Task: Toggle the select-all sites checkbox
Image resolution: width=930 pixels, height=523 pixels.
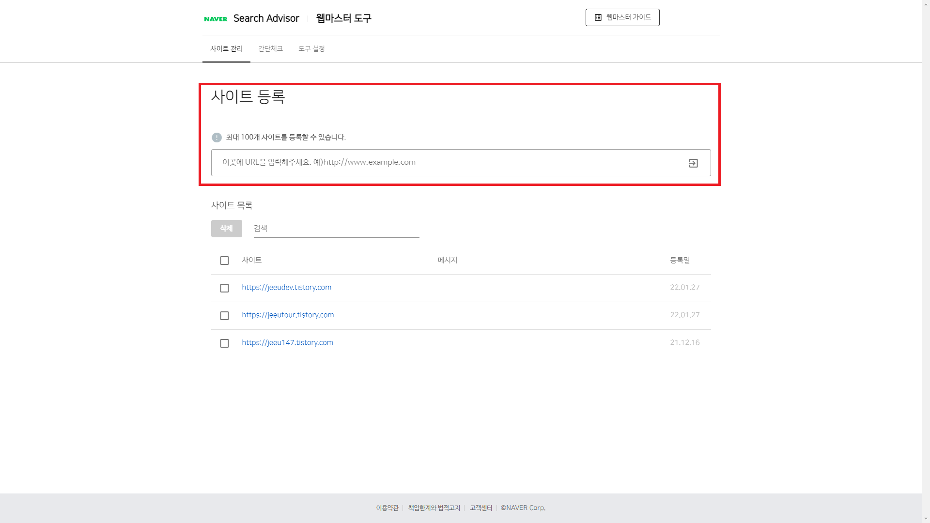Action: [224, 261]
